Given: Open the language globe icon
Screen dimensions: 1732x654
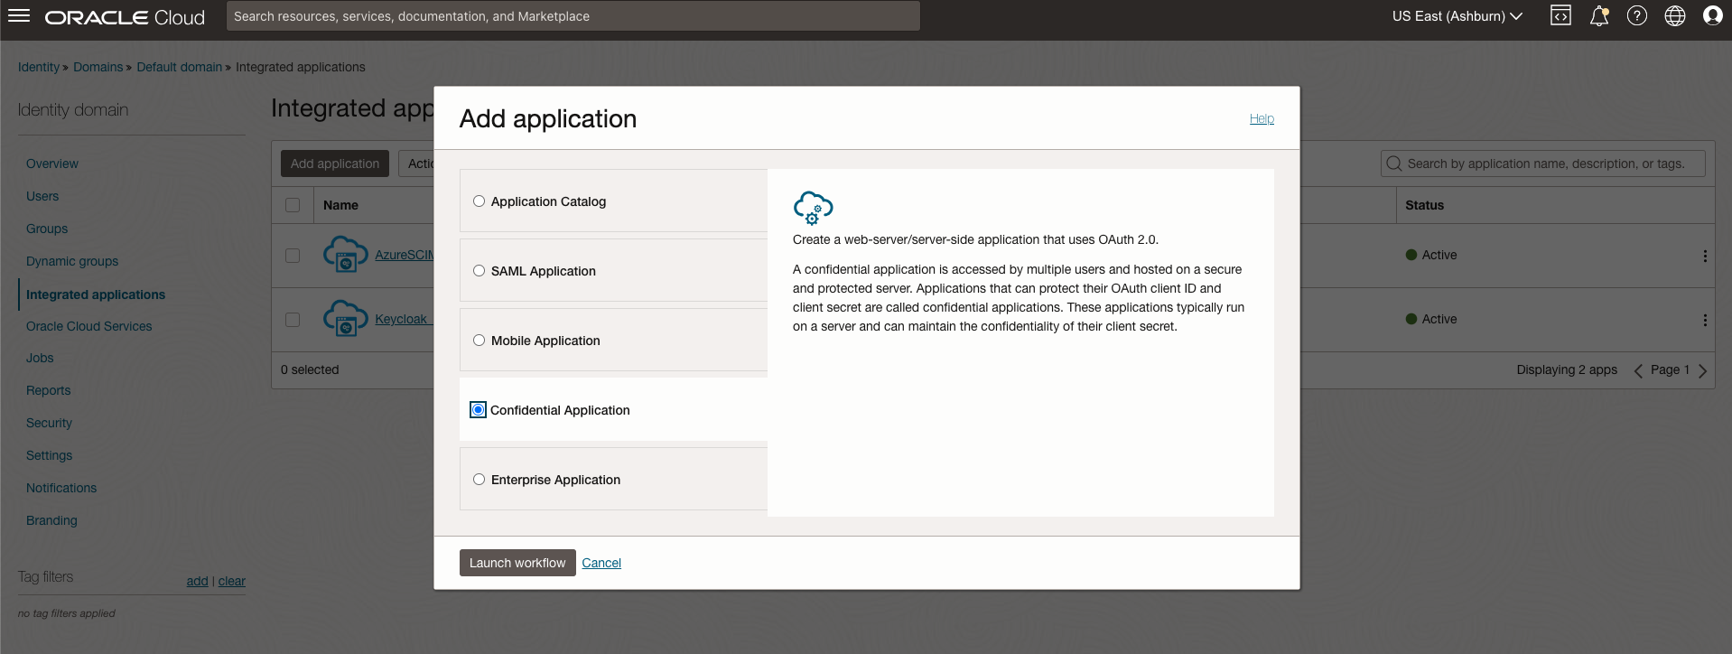Looking at the screenshot, I should click(x=1675, y=15).
